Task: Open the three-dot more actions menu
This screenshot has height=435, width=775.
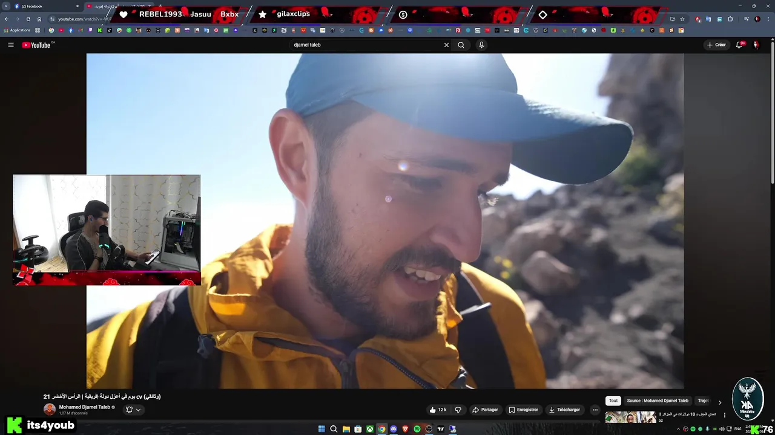Action: point(595,410)
